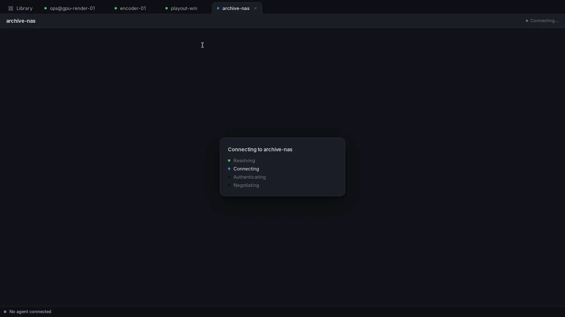Click "No agent connected" in status bar
The width and height of the screenshot is (565, 317).
[x=30, y=312]
